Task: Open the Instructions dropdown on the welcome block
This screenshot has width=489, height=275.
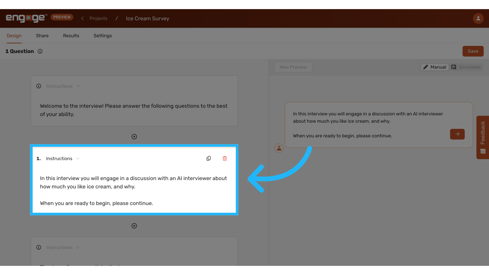Action: 78,86
